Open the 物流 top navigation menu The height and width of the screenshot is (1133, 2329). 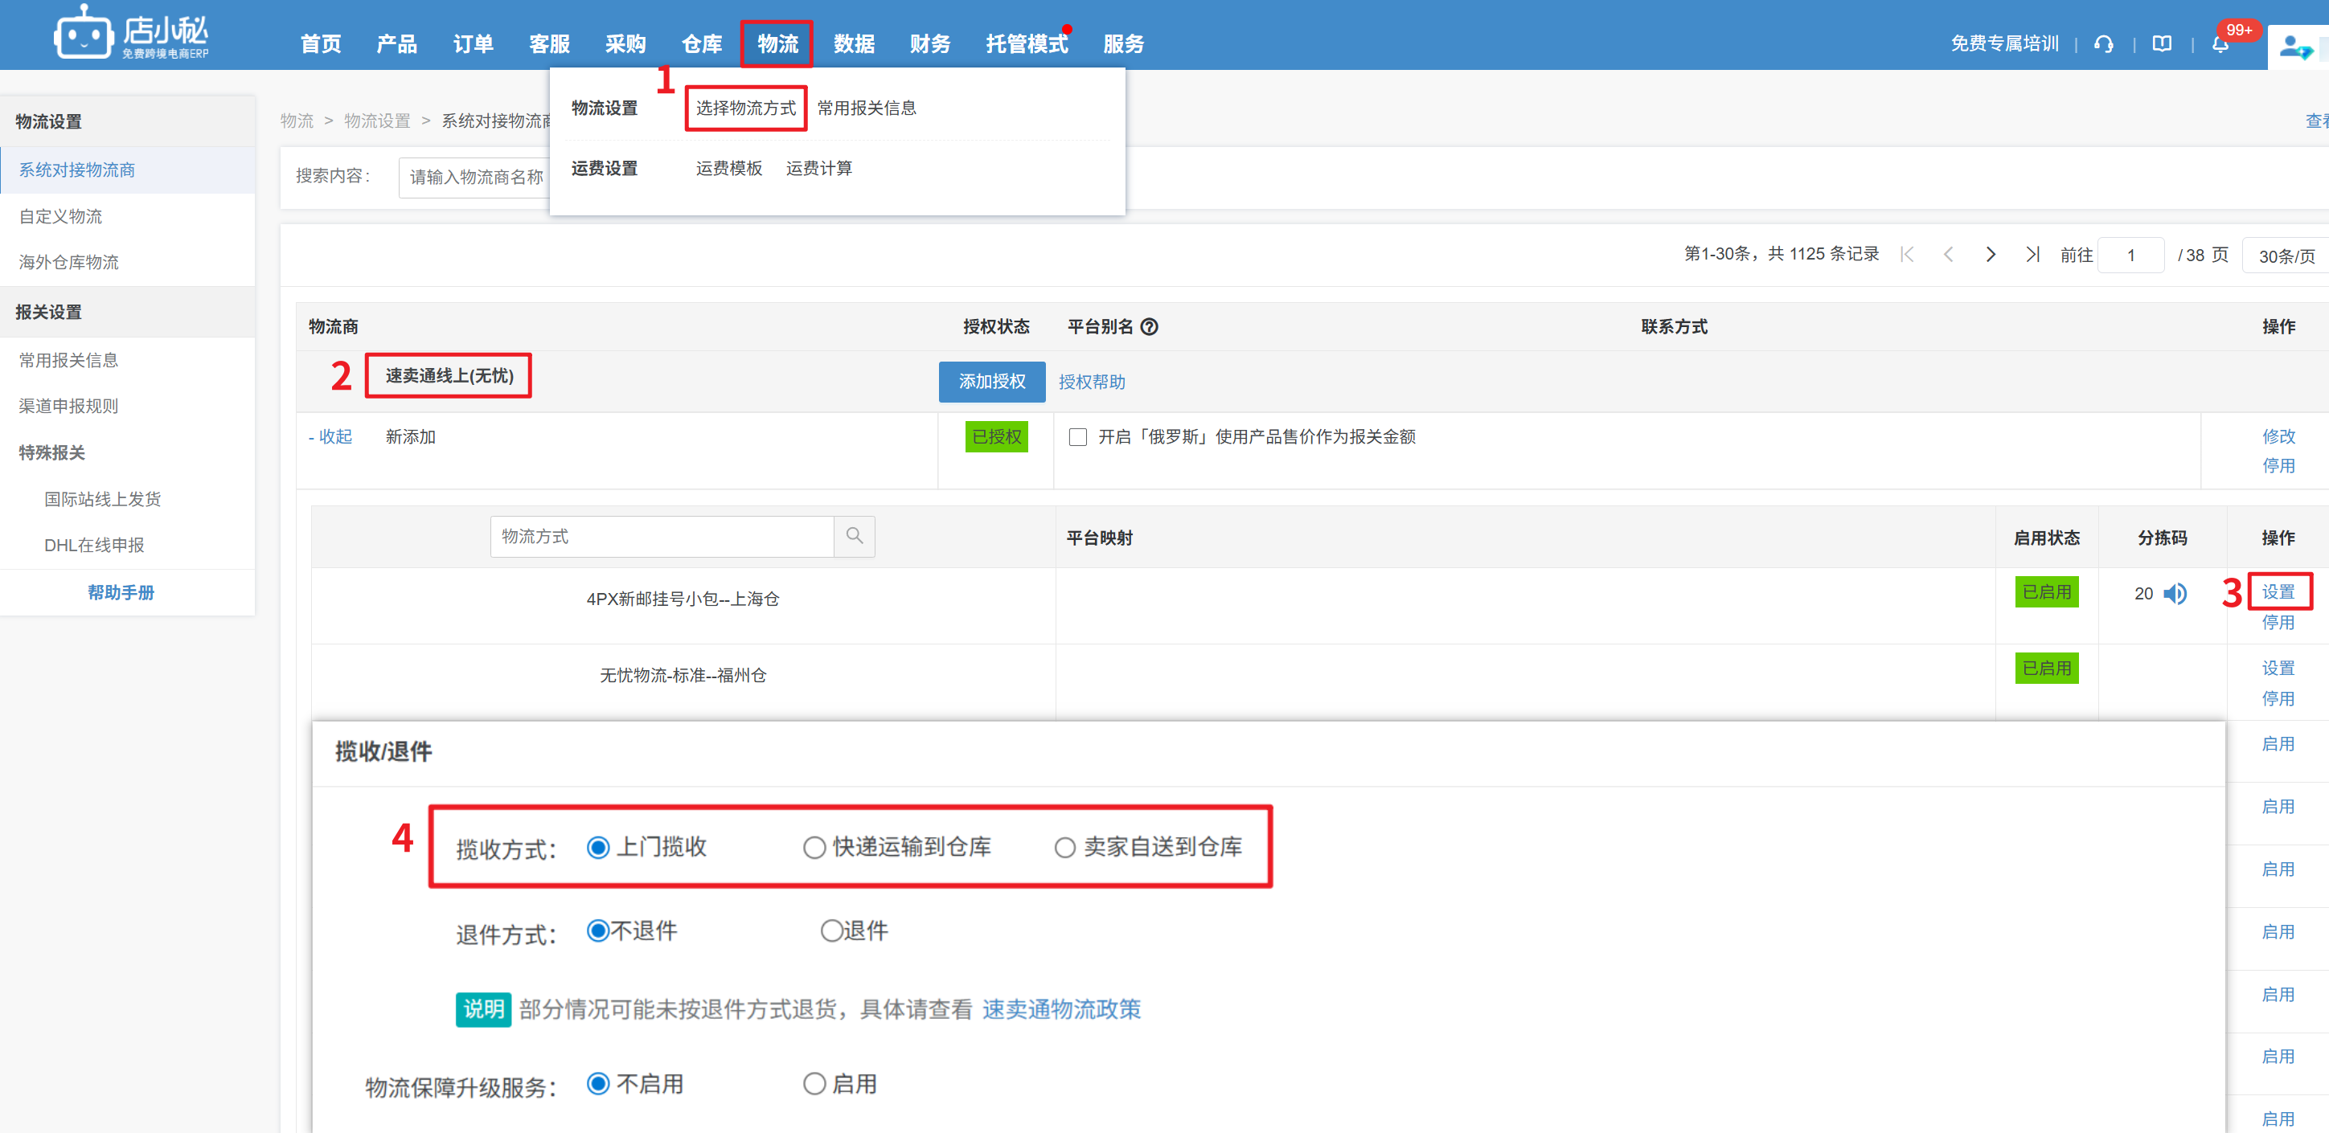[777, 44]
